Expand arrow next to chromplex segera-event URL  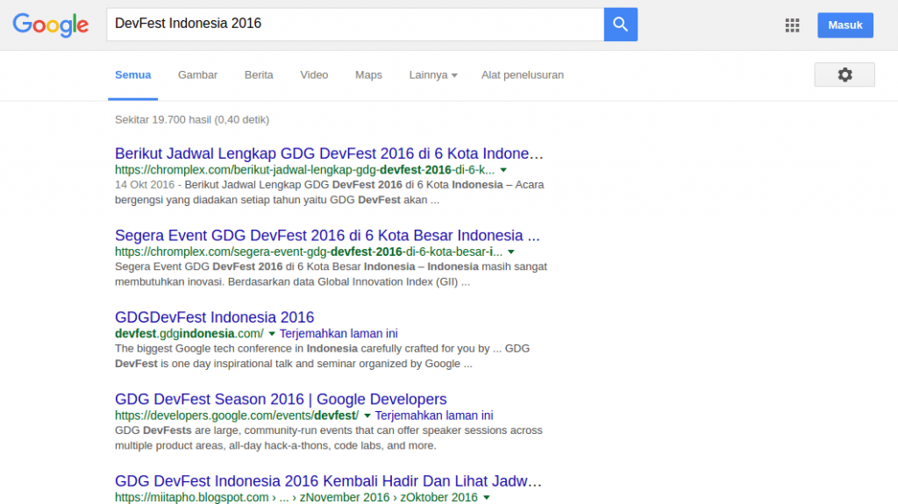511,252
